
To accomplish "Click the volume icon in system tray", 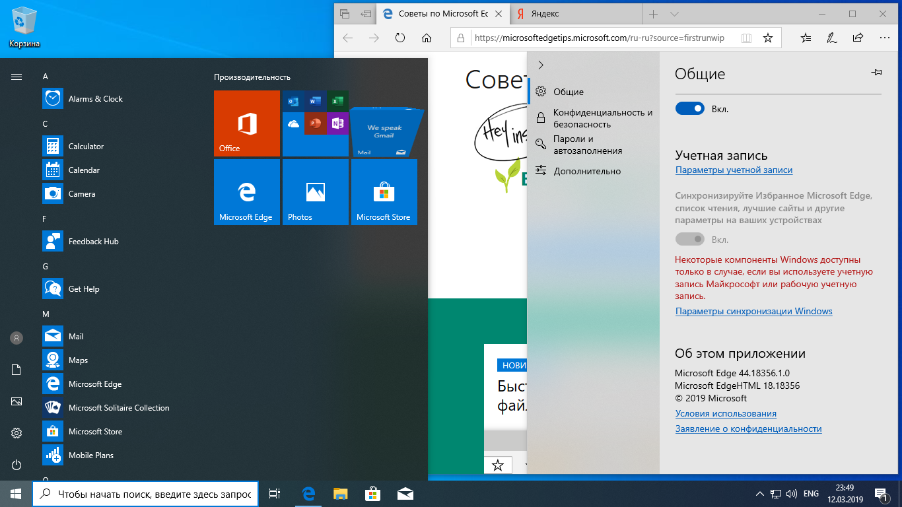I will click(x=791, y=494).
